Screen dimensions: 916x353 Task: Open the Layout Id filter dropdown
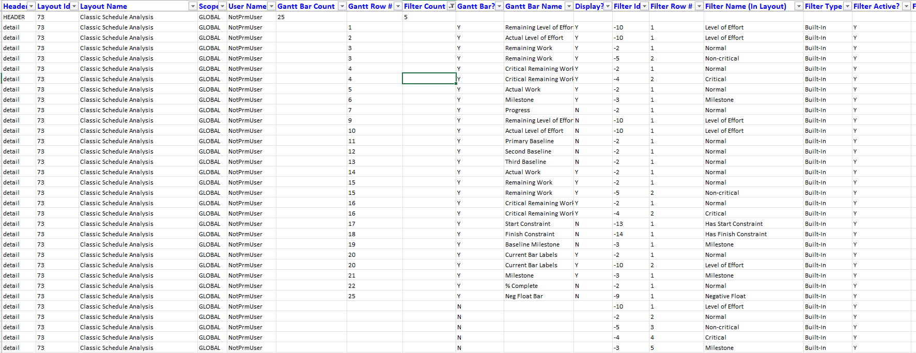click(74, 6)
